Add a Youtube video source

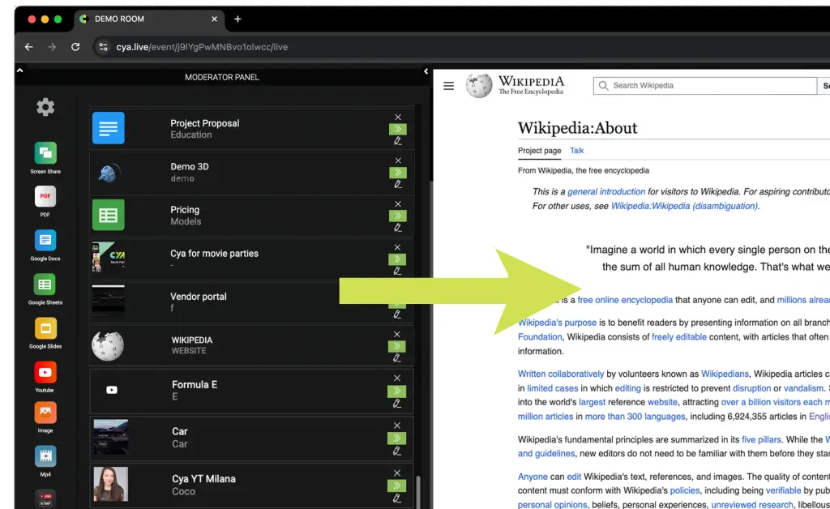tap(45, 372)
